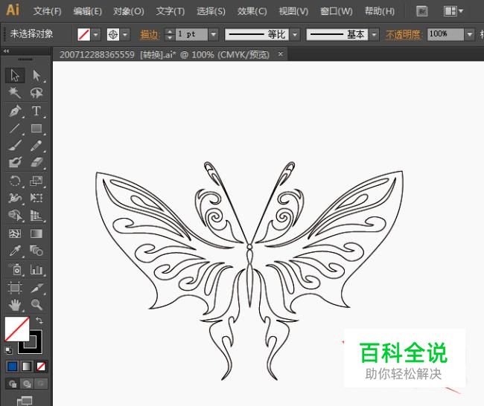Open the 效果(C) menu

pos(252,11)
